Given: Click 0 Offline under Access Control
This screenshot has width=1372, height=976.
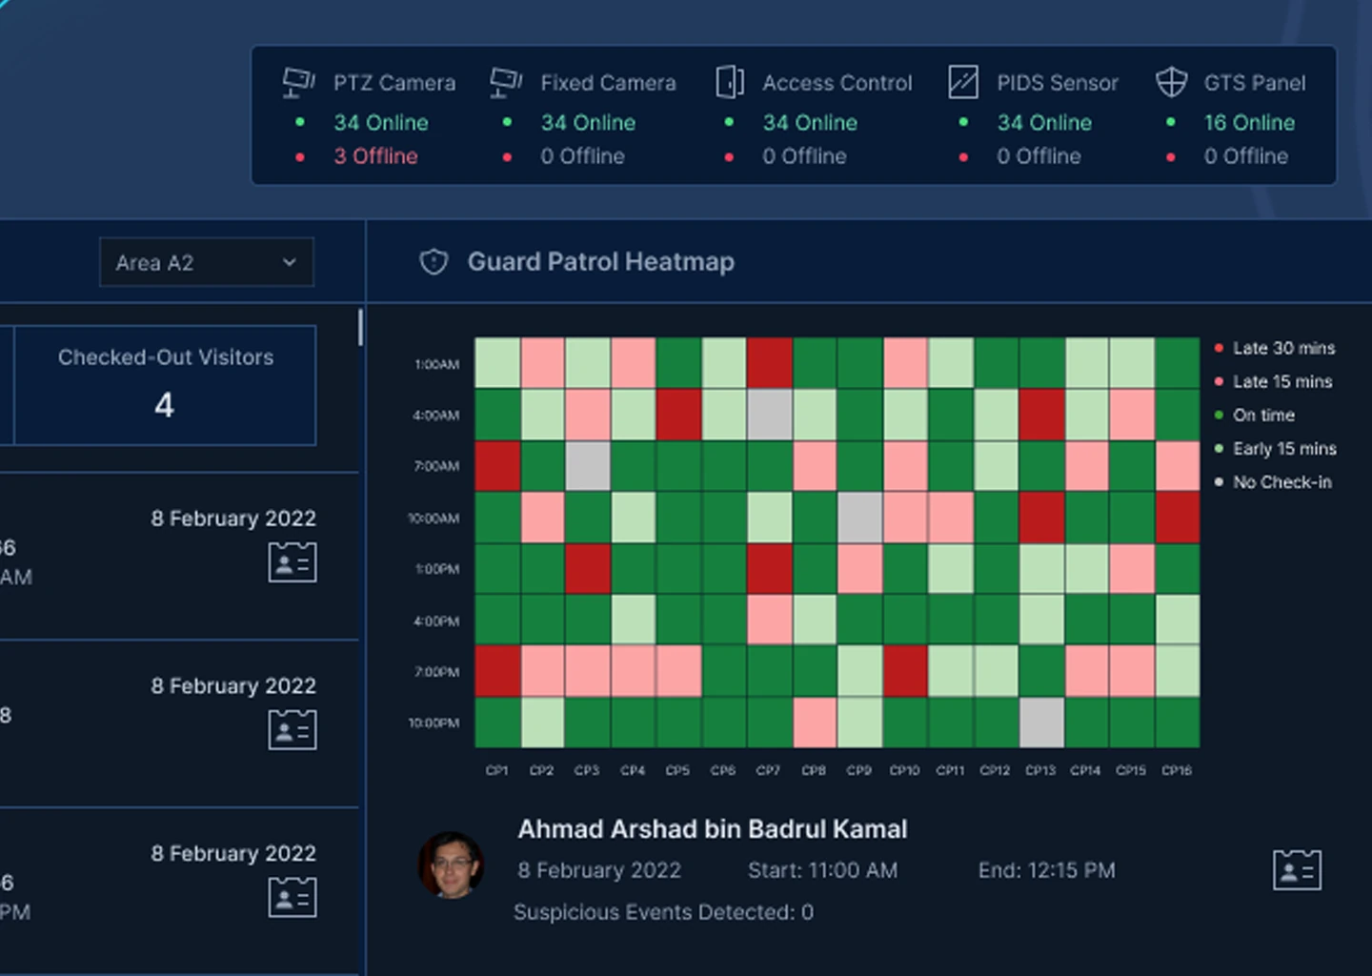Looking at the screenshot, I should [804, 156].
